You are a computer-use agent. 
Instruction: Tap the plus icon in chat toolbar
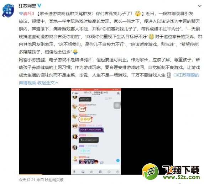pyautogui.click(x=117, y=172)
